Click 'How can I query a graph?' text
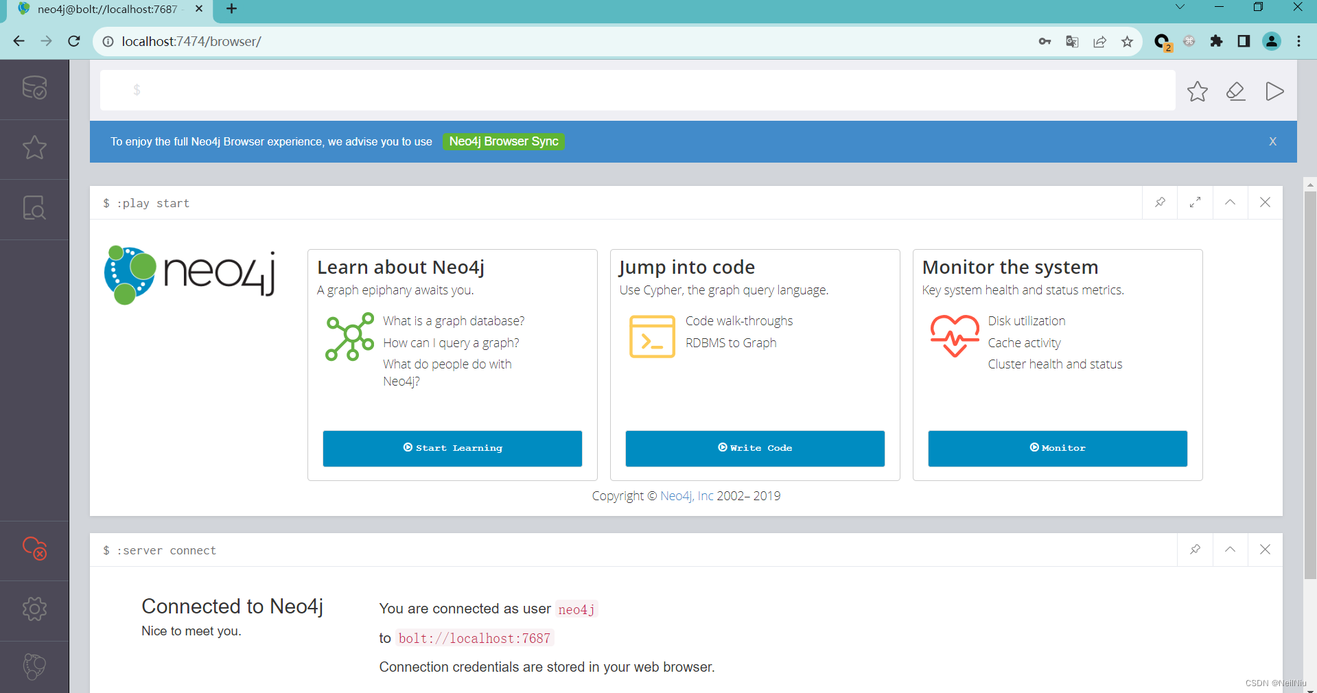 pos(451,343)
